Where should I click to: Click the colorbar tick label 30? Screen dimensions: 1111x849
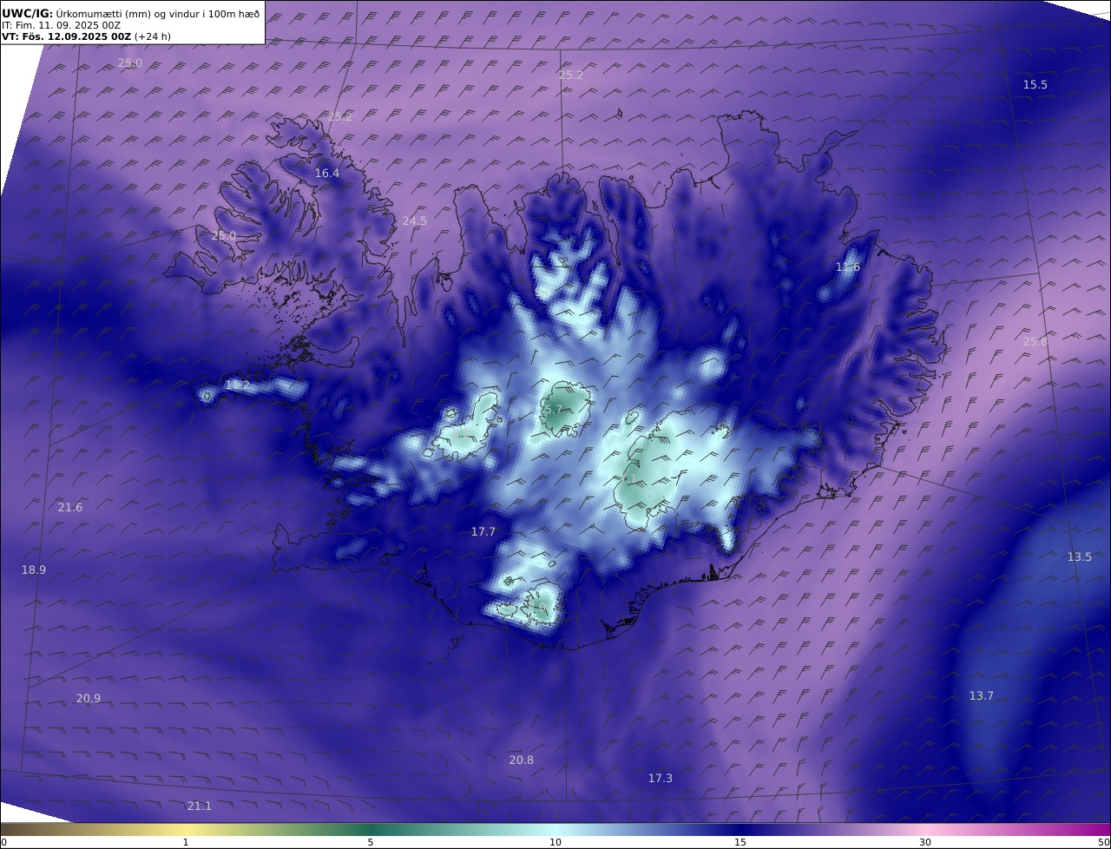(925, 842)
